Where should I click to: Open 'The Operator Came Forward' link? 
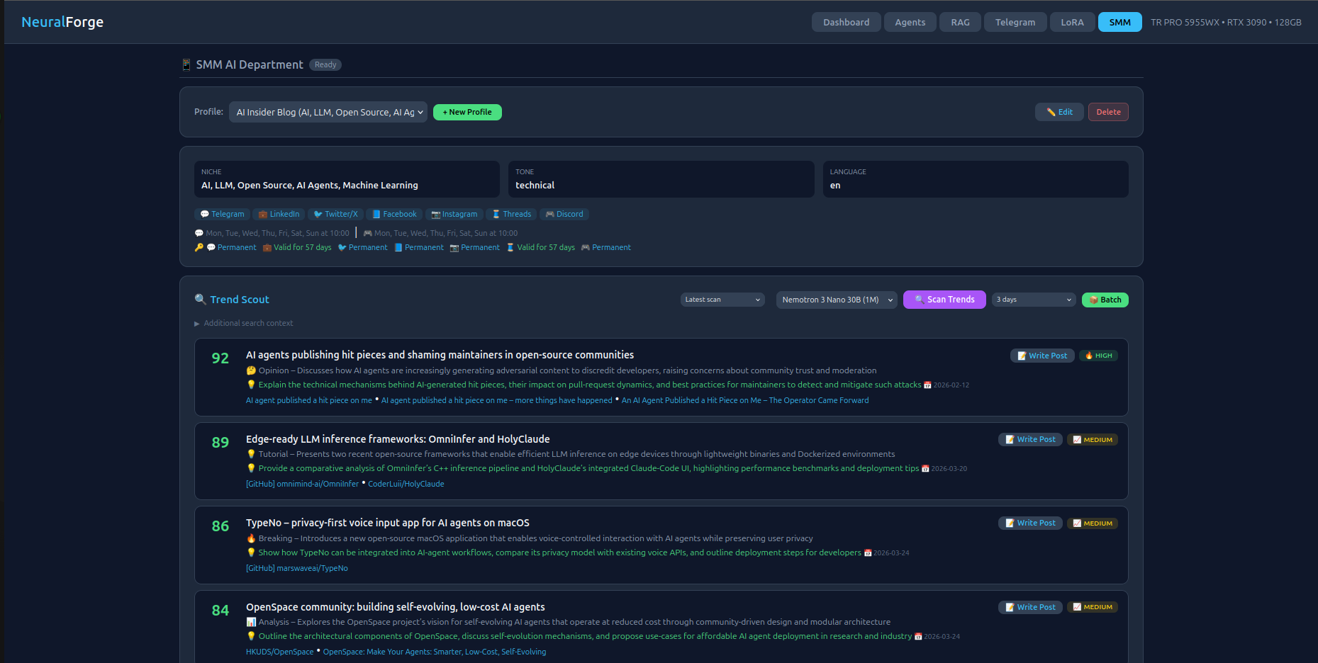point(745,400)
